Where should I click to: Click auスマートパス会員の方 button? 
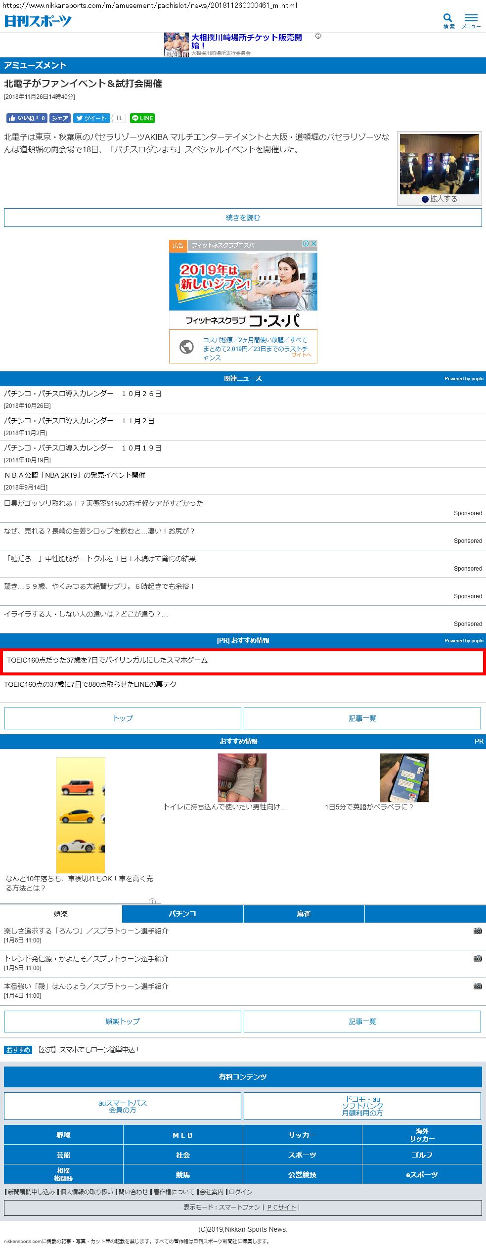click(x=123, y=1106)
